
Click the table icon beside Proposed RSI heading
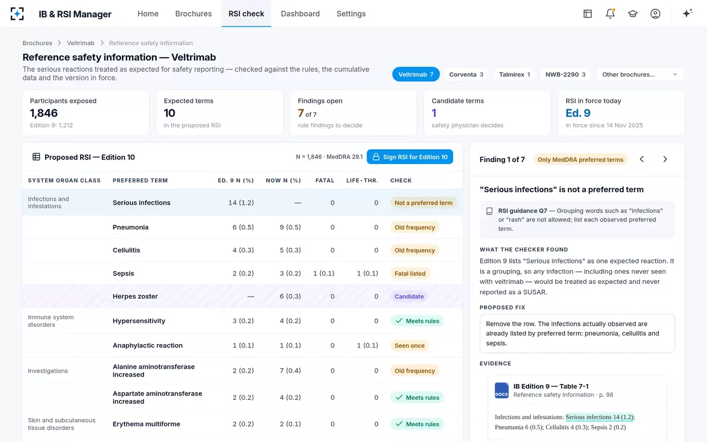(x=36, y=157)
